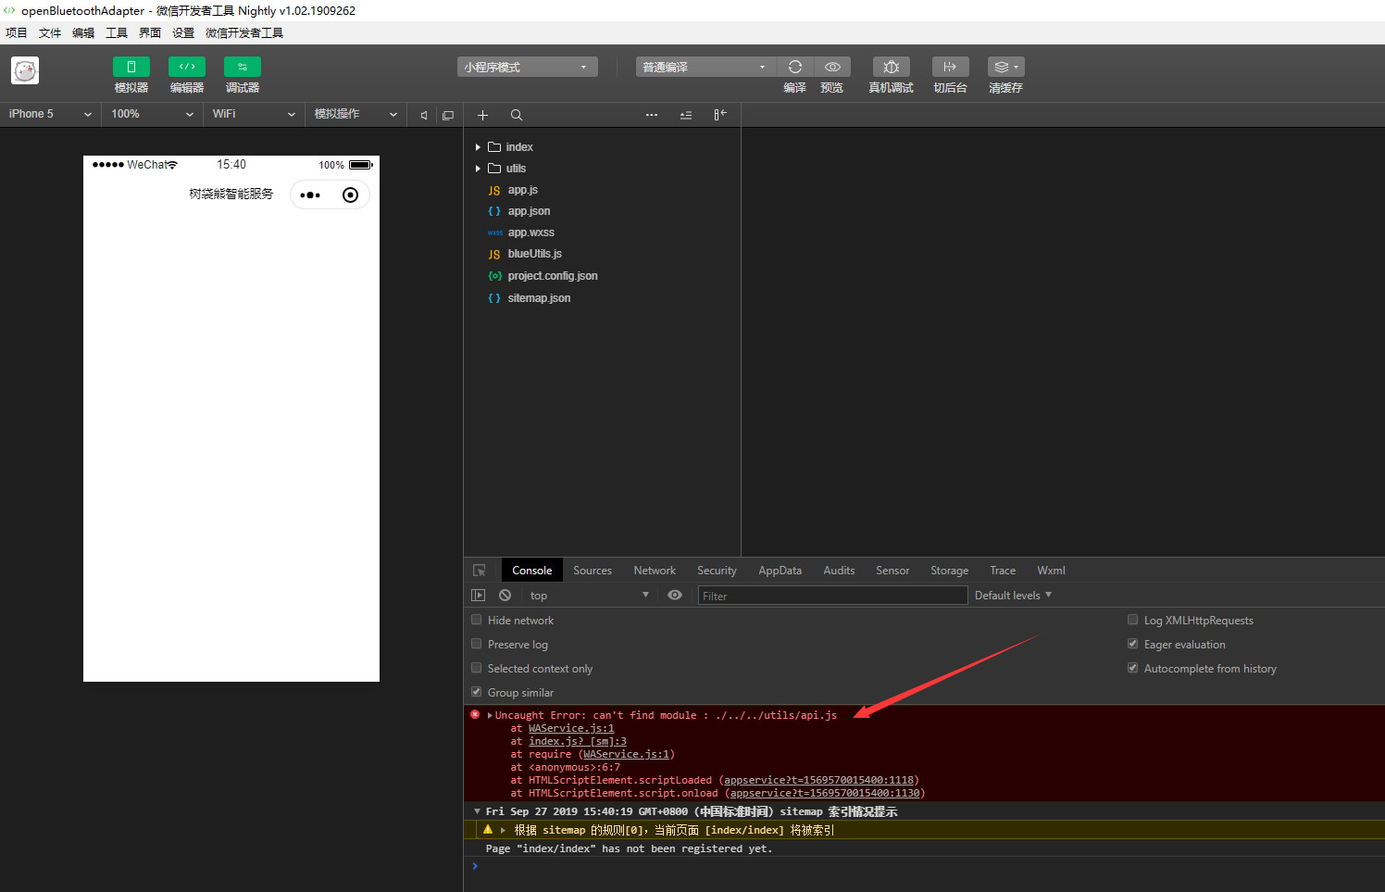Open the Default levels dropdown
The width and height of the screenshot is (1385, 892).
click(1013, 596)
